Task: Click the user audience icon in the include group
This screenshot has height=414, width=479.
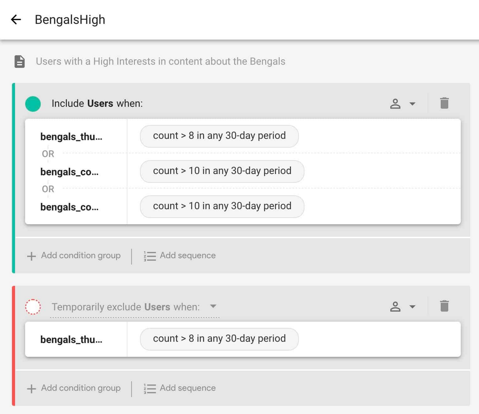Action: pos(396,103)
